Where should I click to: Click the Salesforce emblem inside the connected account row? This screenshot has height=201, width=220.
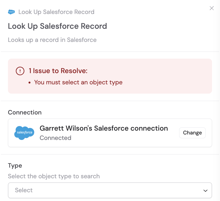[24, 133]
